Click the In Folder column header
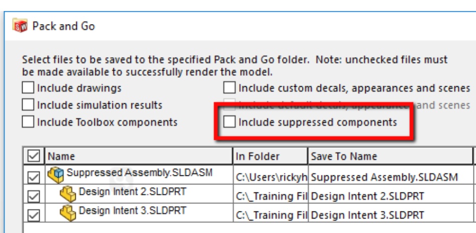This screenshot has height=233, width=476. coord(270,156)
